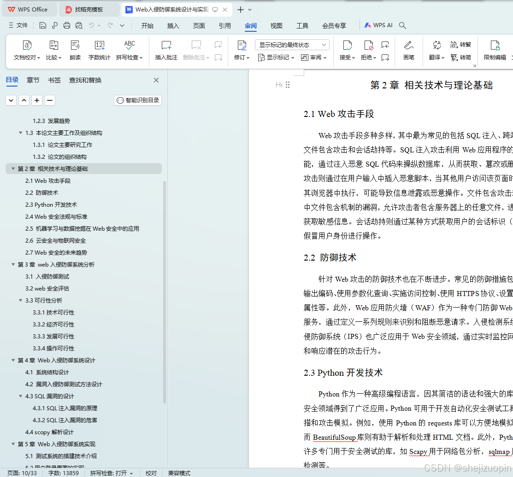
Task: Open the 显示标记 dropdown
Action: pyautogui.click(x=276, y=58)
